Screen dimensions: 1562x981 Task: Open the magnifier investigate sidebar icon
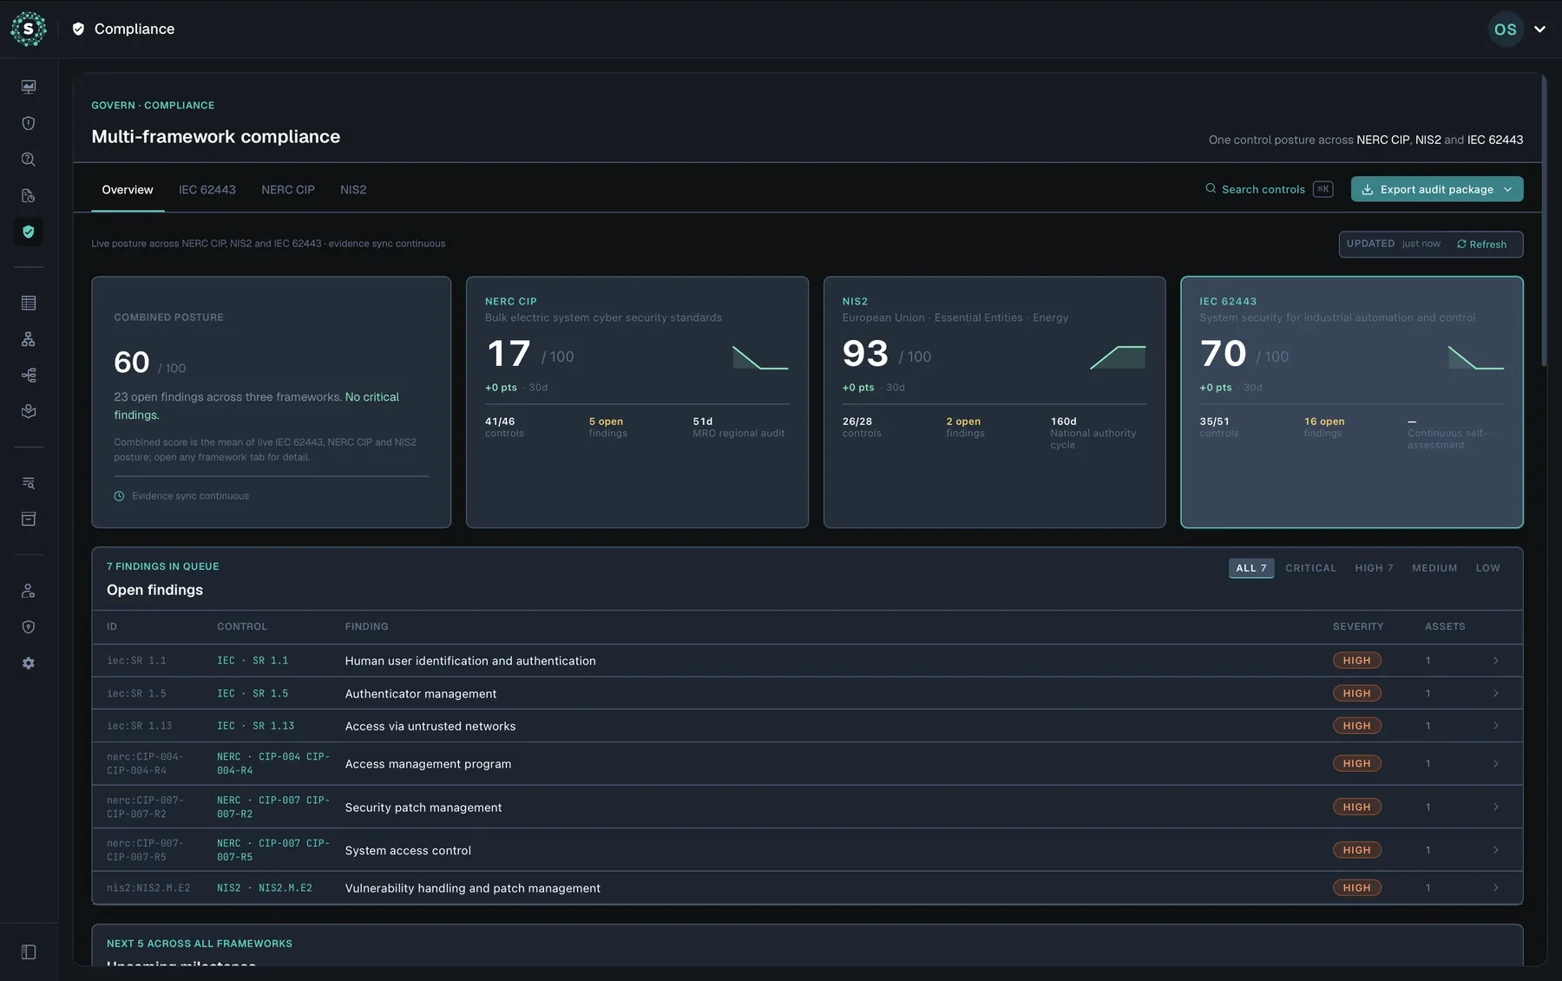click(x=29, y=160)
